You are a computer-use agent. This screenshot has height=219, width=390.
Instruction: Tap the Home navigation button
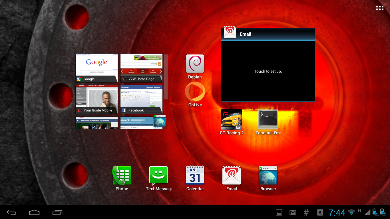tap(34, 212)
